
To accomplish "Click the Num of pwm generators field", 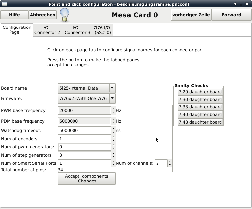I will pos(84,147).
